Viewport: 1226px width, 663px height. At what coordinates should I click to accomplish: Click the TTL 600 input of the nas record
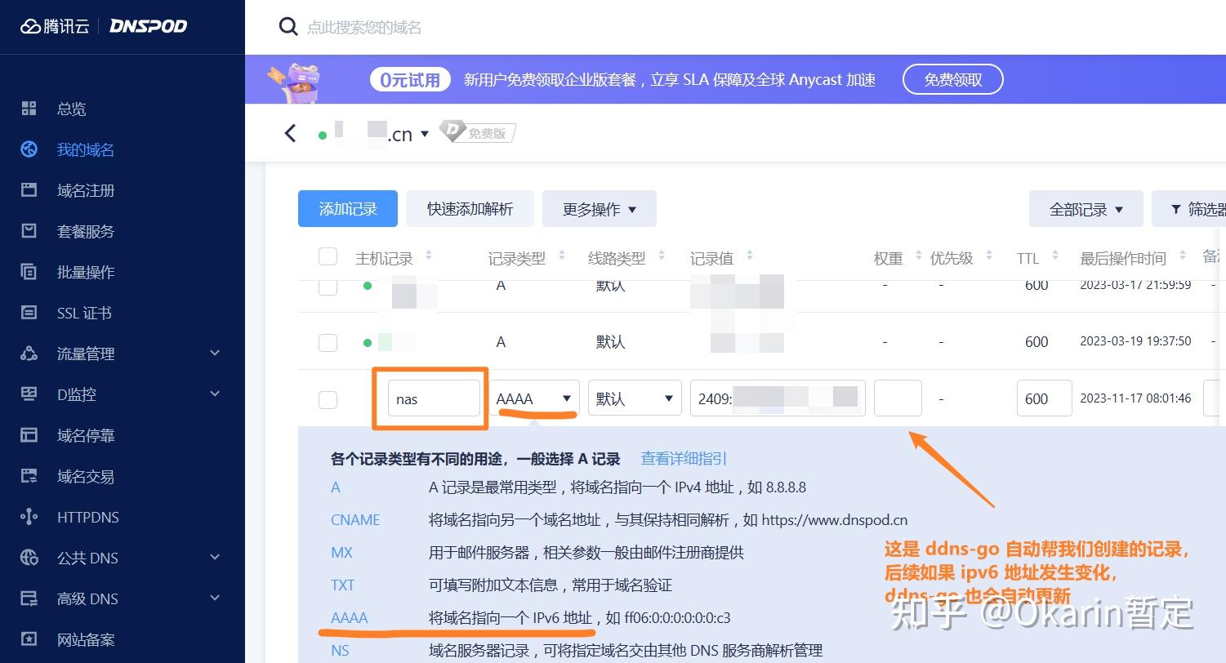1044,398
